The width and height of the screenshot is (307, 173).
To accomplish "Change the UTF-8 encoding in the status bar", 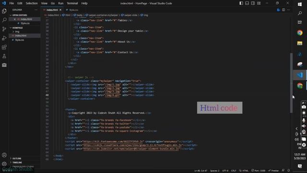I will (x=225, y=171).
